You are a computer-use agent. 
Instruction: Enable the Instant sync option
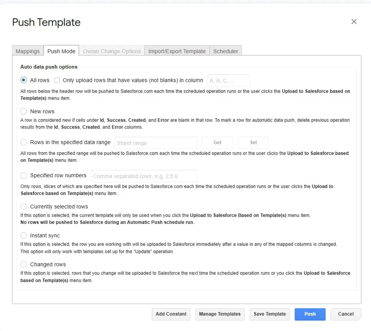[x=24, y=235]
